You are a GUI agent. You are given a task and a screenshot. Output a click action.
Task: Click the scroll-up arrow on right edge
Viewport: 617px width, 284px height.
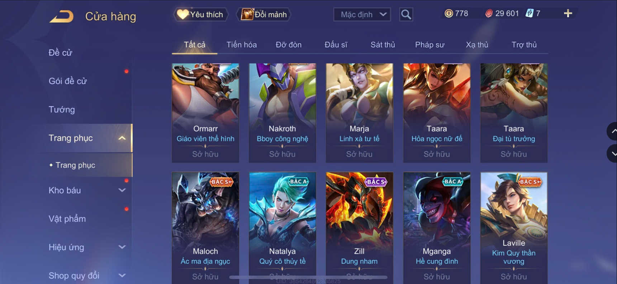coord(613,131)
